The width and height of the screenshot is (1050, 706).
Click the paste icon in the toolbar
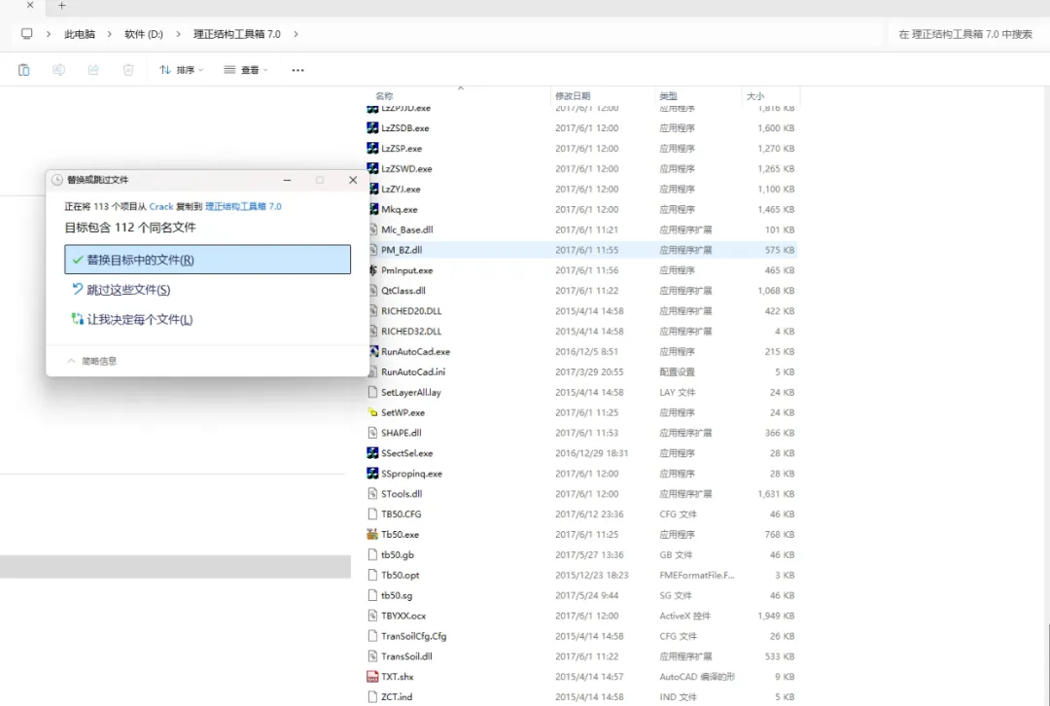tap(24, 70)
